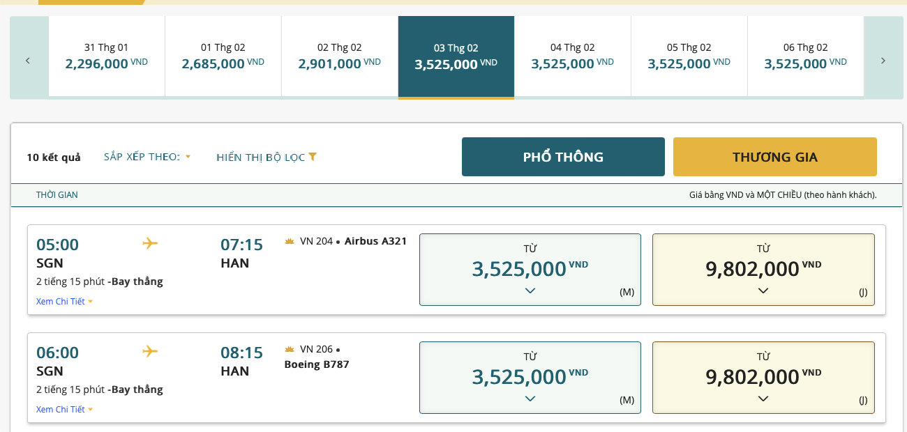The image size is (907, 432).
Task: Select the 31 Thg 01 date tab
Action: (x=106, y=56)
